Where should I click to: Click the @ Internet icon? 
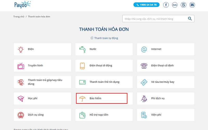pyautogui.click(x=144, y=49)
